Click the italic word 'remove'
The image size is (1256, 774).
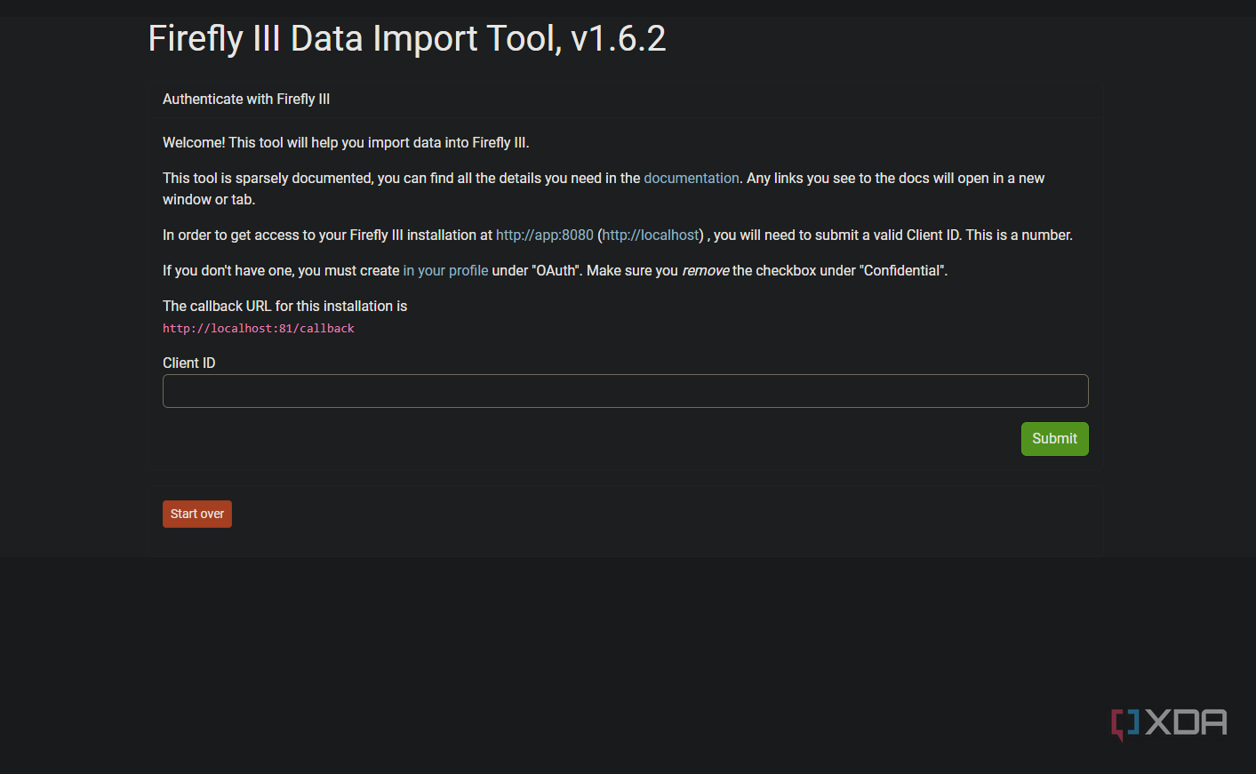pyautogui.click(x=706, y=270)
